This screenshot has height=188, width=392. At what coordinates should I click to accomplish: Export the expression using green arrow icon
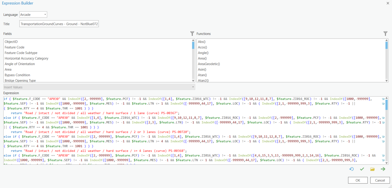tap(383, 169)
